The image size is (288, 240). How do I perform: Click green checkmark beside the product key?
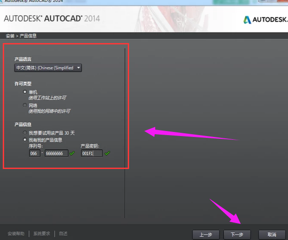(107, 153)
